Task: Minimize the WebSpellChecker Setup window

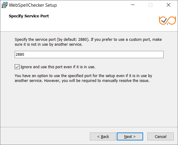Action: tap(133, 5)
